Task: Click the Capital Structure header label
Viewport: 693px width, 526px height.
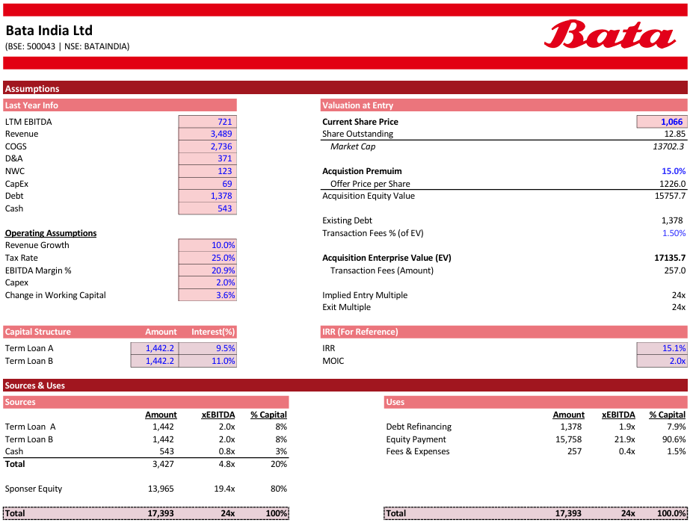Action: 38,332
